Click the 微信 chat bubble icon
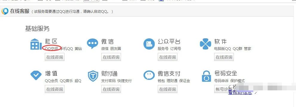 [x=93, y=44]
